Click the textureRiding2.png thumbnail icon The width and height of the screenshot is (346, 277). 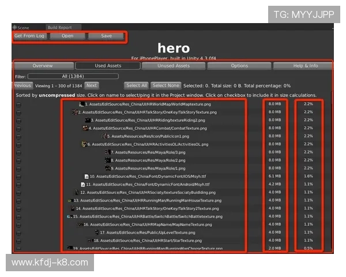[x=87, y=120]
